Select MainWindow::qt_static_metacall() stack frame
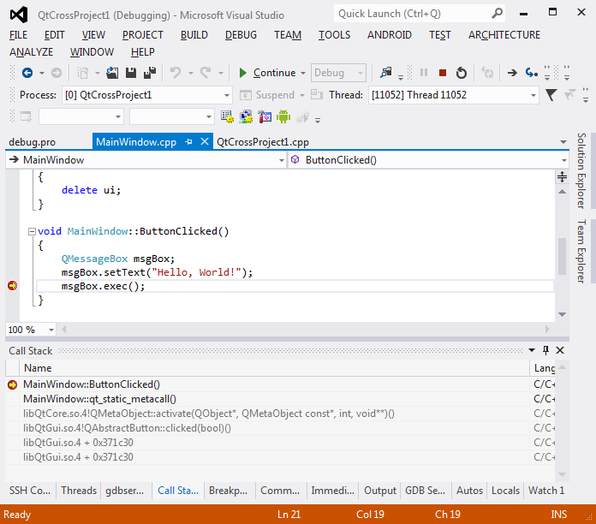The height and width of the screenshot is (524, 596). (x=99, y=399)
